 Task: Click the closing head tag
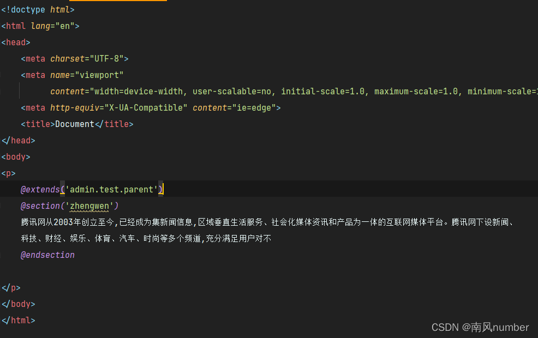click(x=18, y=141)
